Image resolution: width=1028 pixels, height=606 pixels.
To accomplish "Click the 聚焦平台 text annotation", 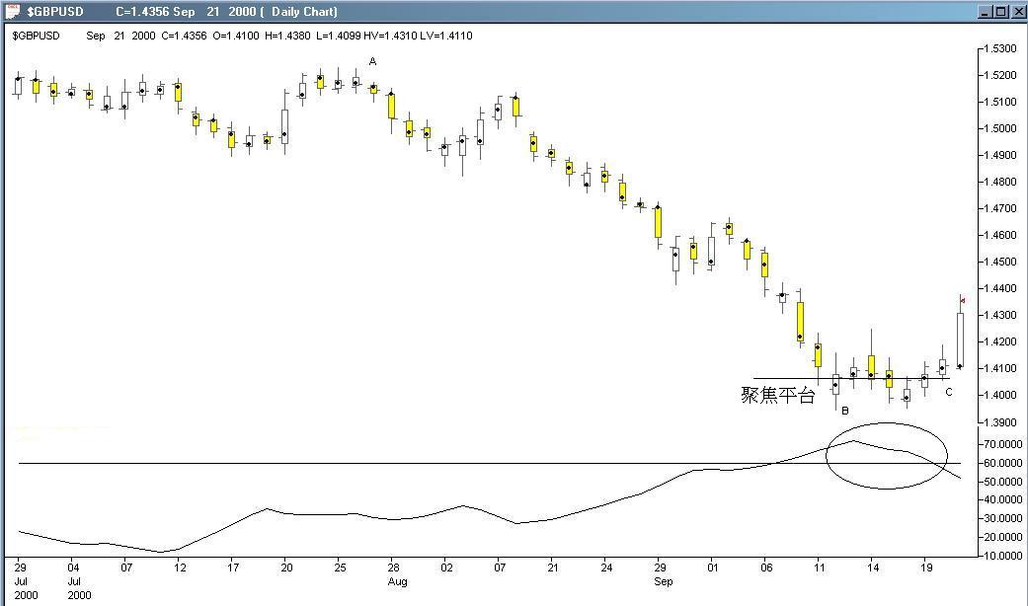I will tap(778, 395).
